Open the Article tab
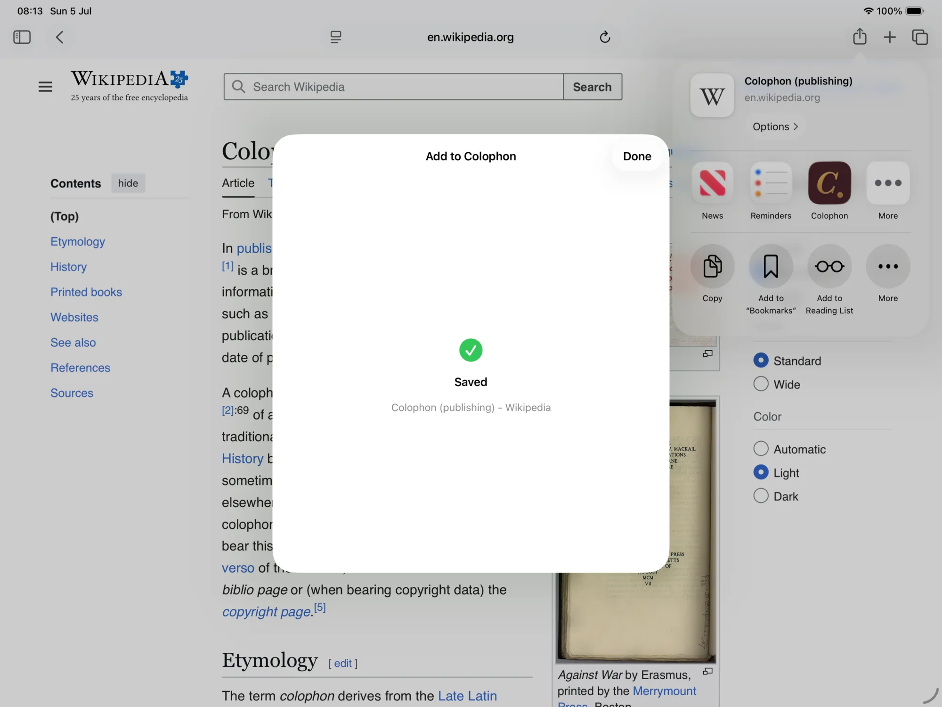 [x=238, y=183]
